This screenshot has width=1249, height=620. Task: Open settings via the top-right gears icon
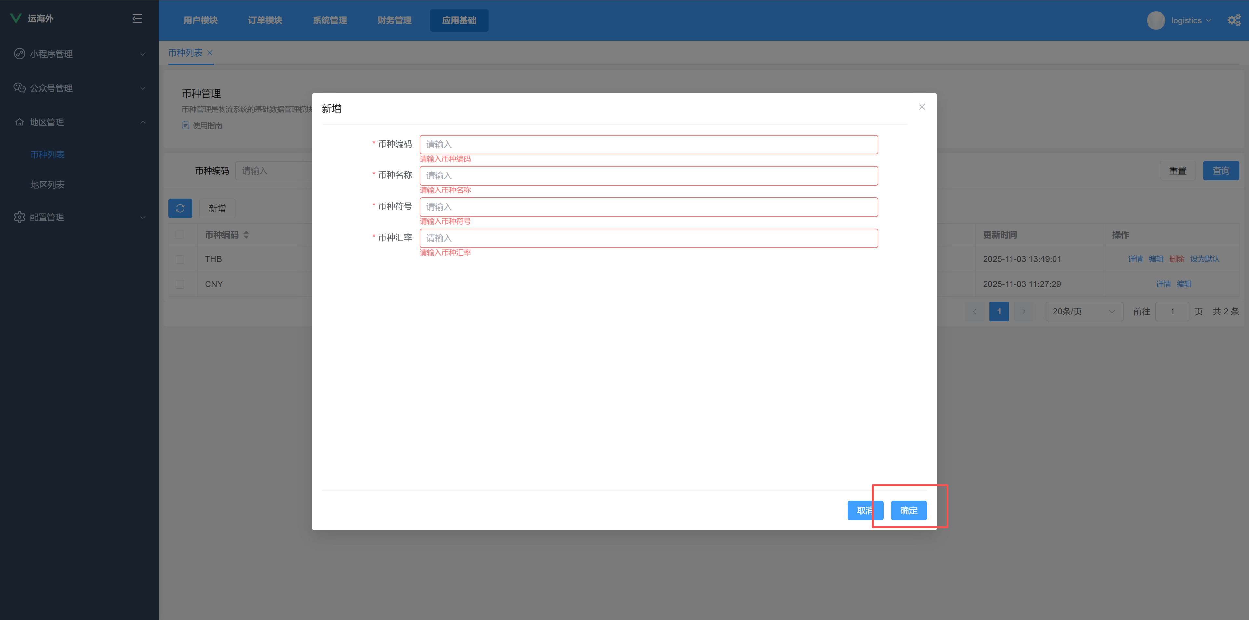(1233, 20)
